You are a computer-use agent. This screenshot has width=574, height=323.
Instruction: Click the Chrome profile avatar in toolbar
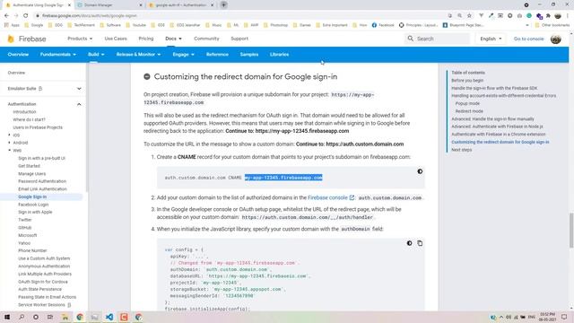pos(558,16)
